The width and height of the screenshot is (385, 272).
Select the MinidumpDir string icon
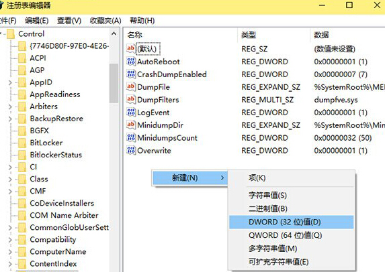(x=131, y=125)
